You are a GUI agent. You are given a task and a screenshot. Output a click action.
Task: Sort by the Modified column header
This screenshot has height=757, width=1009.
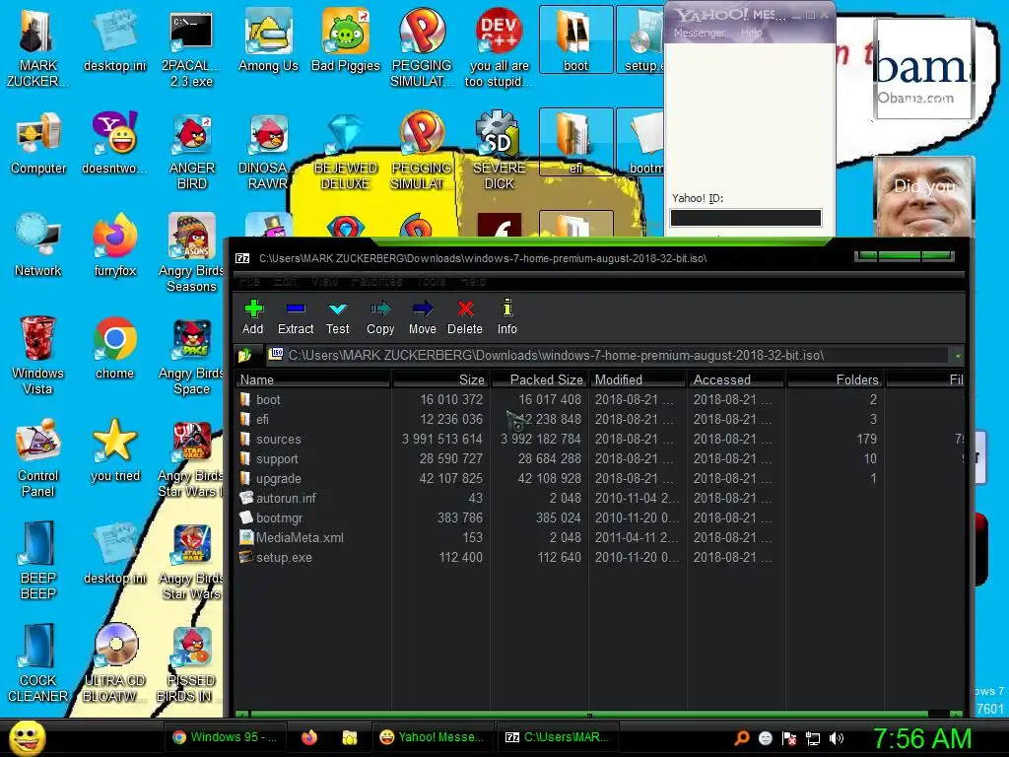[638, 379]
